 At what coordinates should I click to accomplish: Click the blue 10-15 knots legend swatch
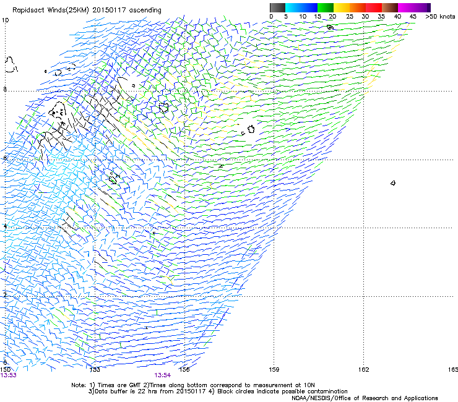tap(309, 7)
